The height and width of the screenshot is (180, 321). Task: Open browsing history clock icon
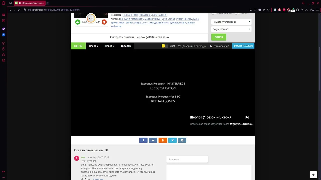pyautogui.click(x=4, y=49)
